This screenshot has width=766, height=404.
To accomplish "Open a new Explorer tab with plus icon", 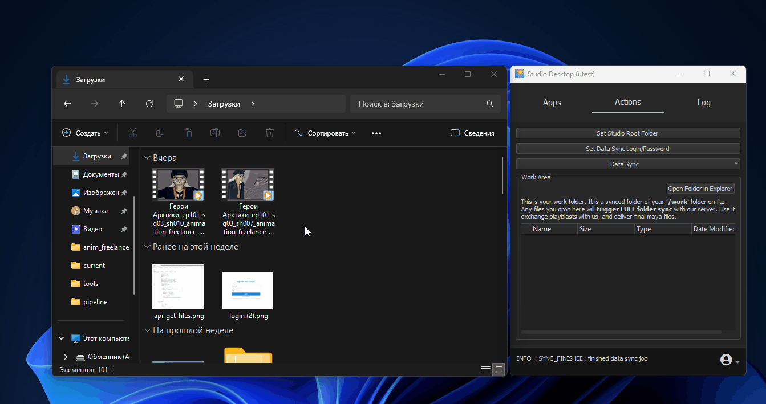I will (206, 80).
